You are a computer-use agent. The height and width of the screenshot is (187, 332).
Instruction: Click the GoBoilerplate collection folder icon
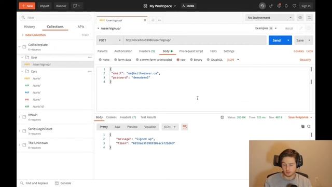24,47
